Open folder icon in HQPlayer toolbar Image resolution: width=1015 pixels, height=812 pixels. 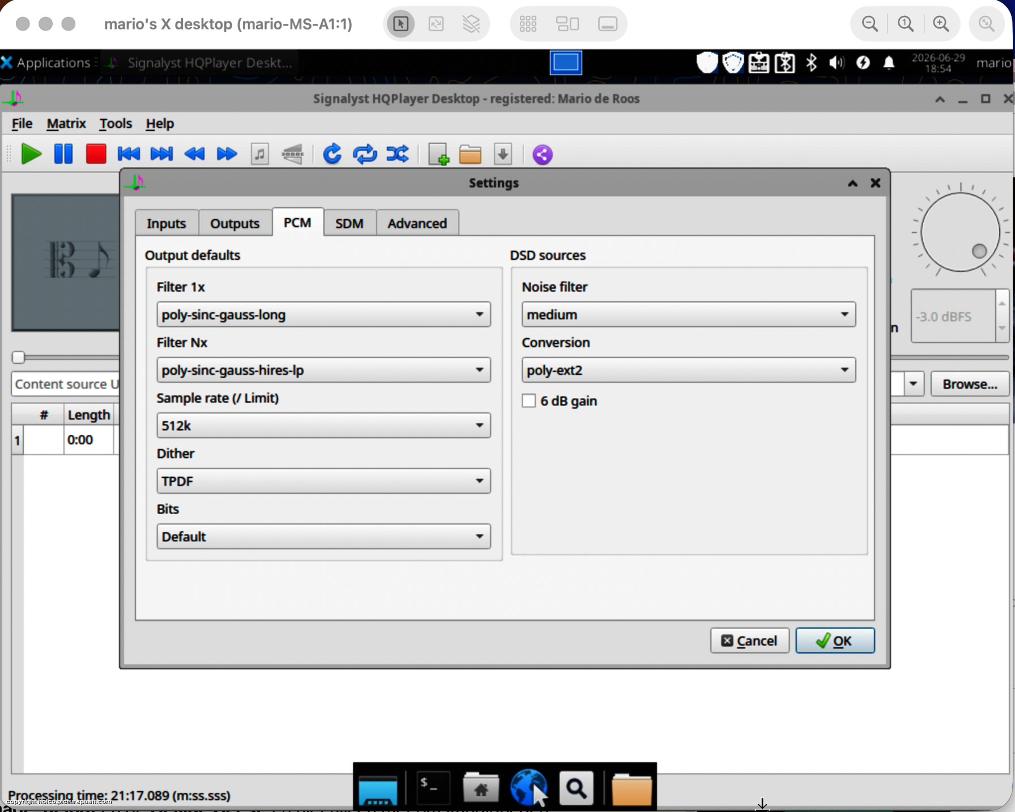click(470, 154)
